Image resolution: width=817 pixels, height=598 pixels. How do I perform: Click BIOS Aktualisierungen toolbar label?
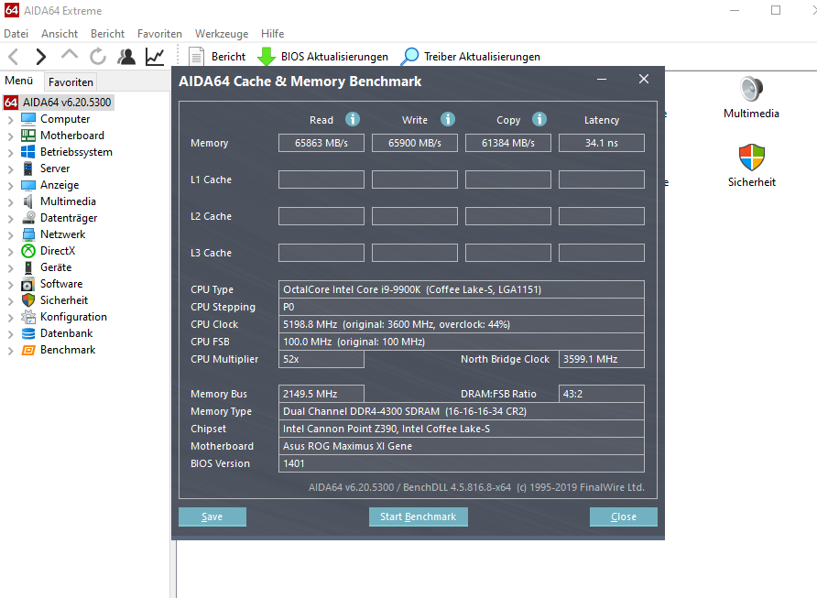(334, 56)
